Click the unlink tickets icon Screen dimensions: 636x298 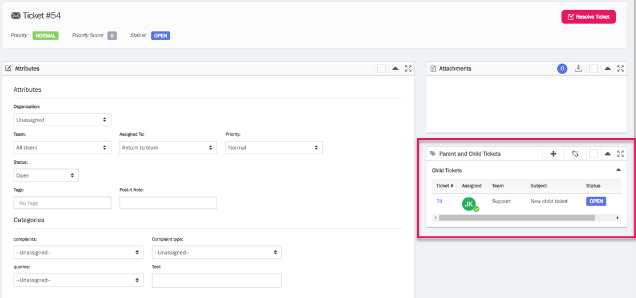pos(575,154)
